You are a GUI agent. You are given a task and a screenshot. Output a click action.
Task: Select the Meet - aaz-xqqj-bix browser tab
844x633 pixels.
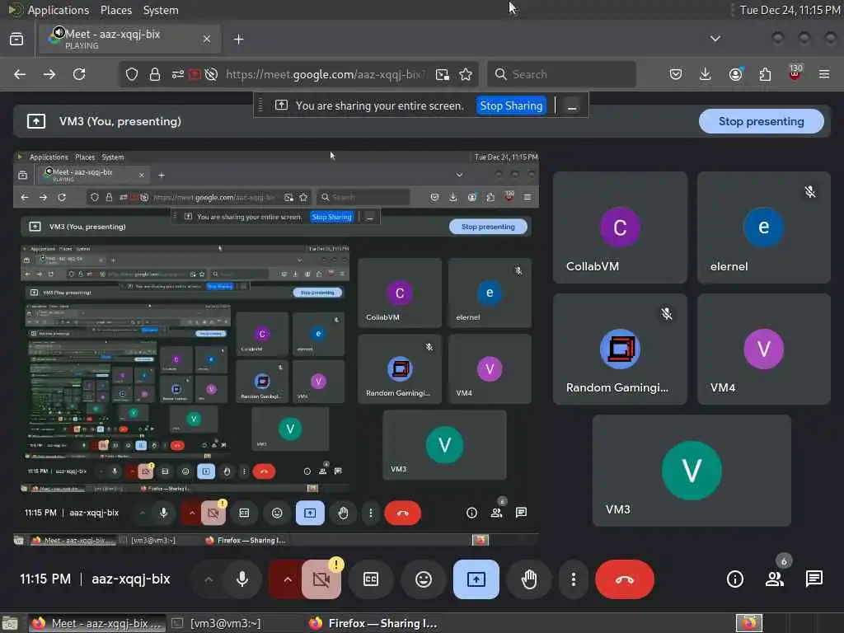click(129, 39)
